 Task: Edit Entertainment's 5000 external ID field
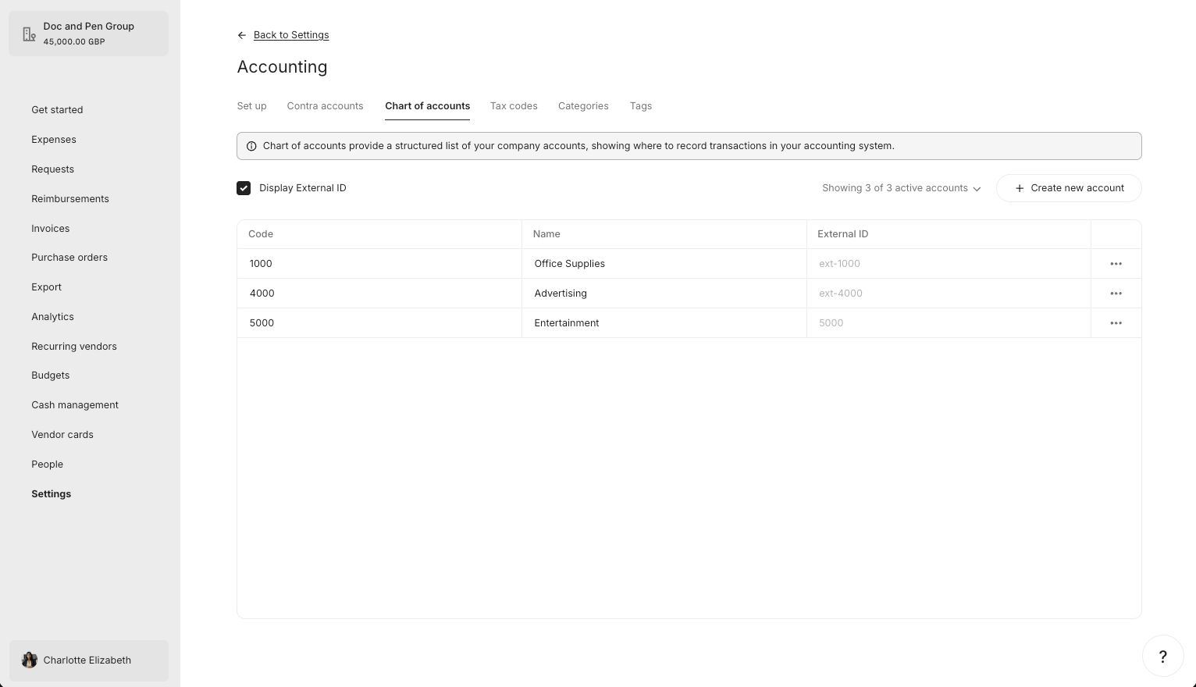click(x=949, y=323)
